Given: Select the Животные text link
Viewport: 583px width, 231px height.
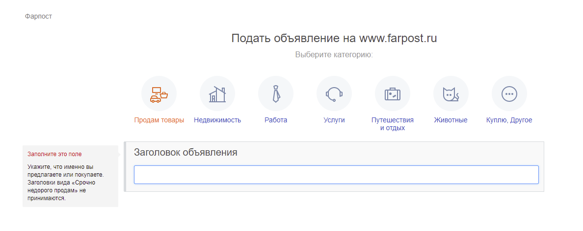Looking at the screenshot, I should click(450, 120).
